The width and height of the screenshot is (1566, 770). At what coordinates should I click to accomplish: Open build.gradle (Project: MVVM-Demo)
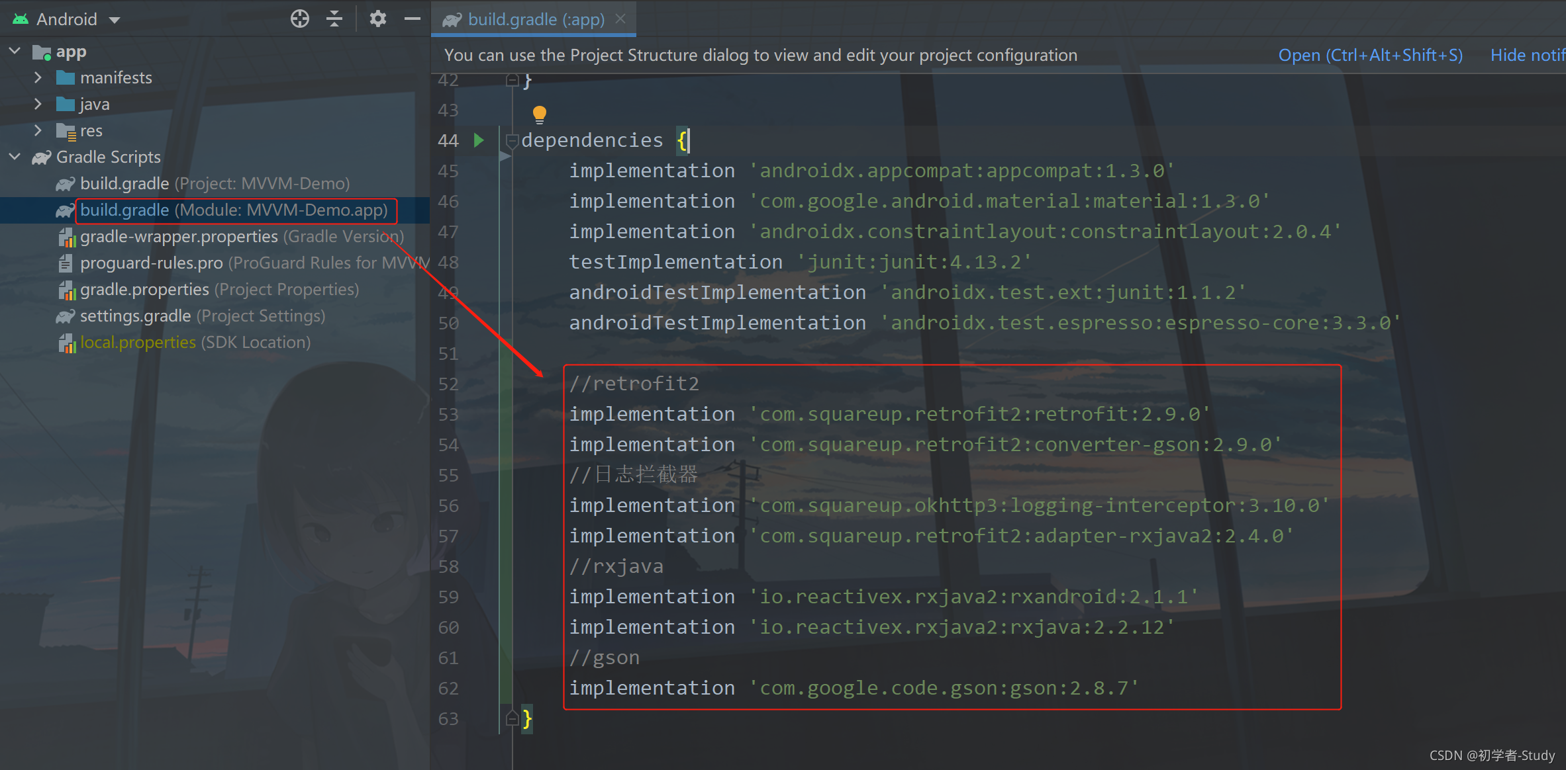(215, 183)
